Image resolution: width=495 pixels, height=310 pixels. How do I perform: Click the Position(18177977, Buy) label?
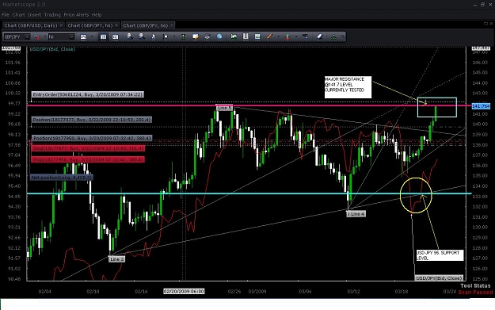click(92, 120)
